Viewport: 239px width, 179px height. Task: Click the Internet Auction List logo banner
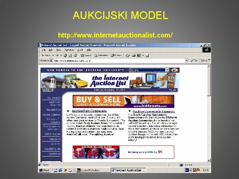(x=110, y=81)
